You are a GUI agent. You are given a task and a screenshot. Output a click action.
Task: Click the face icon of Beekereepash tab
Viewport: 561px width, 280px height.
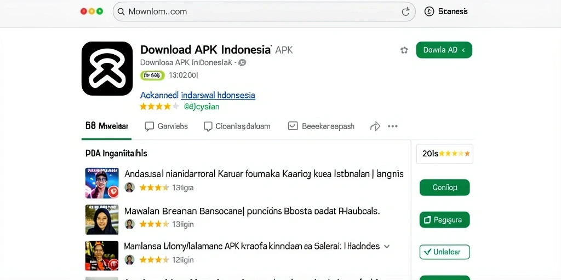pos(293,126)
